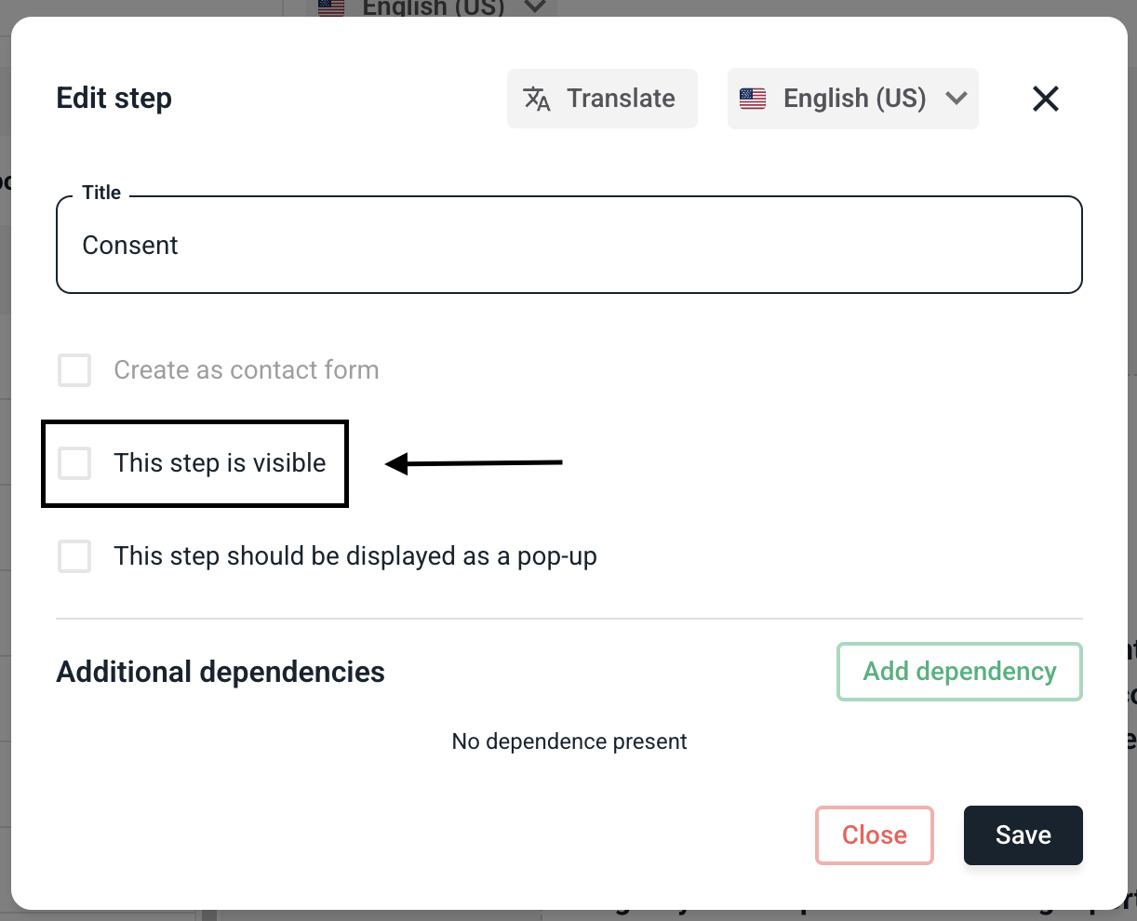This screenshot has width=1137, height=921.
Task: Expand the dialog's English (US) dropdown chevron
Action: [956, 99]
